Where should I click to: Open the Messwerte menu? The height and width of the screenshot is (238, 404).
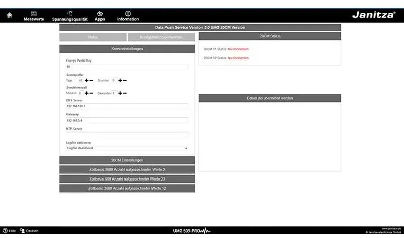click(x=34, y=16)
